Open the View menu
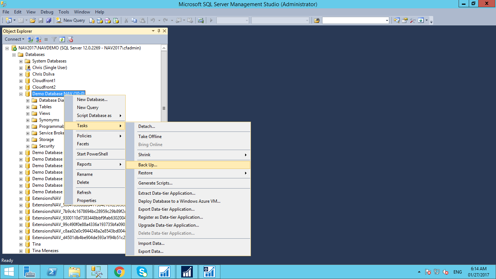Screen dimensions: 496x279 pyautogui.click(x=31, y=12)
